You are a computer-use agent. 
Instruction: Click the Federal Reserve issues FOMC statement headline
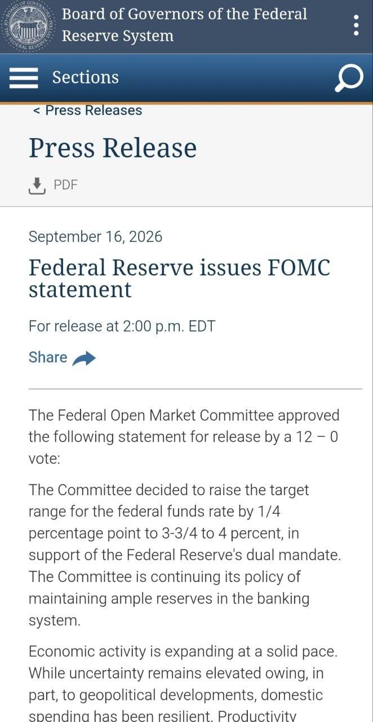(x=179, y=278)
